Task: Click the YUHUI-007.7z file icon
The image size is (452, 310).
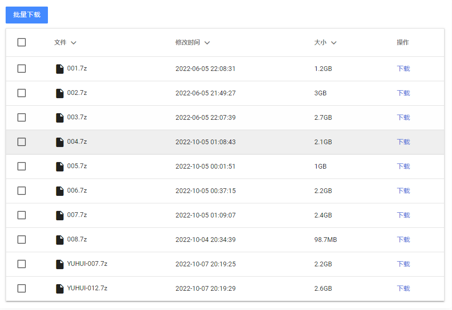Action: (x=60, y=264)
